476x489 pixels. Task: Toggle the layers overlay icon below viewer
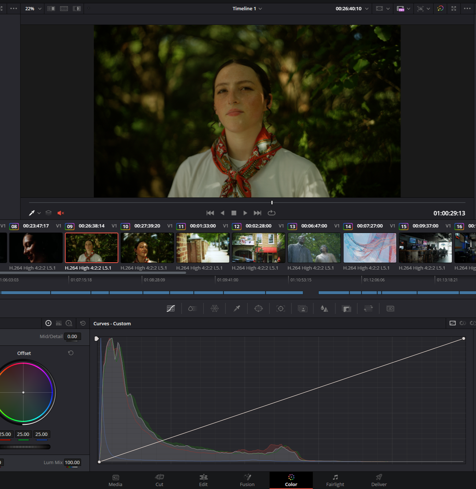pos(48,213)
